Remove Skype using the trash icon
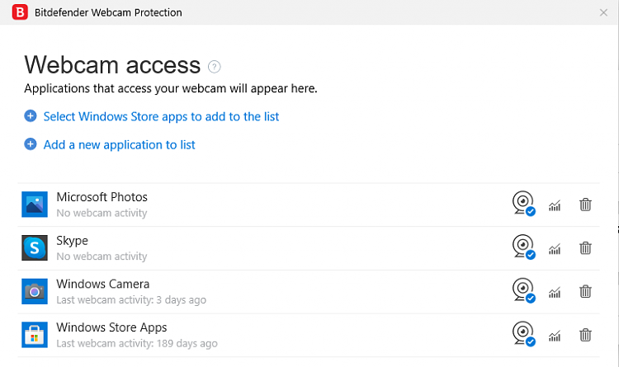This screenshot has height=367, width=619. pyautogui.click(x=585, y=247)
